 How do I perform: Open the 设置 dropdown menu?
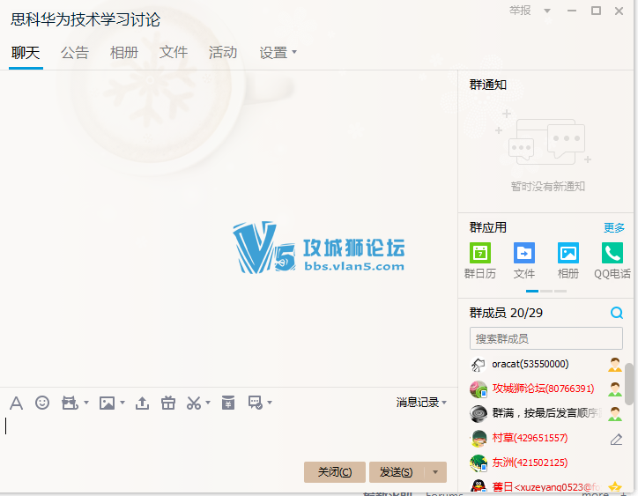(278, 53)
